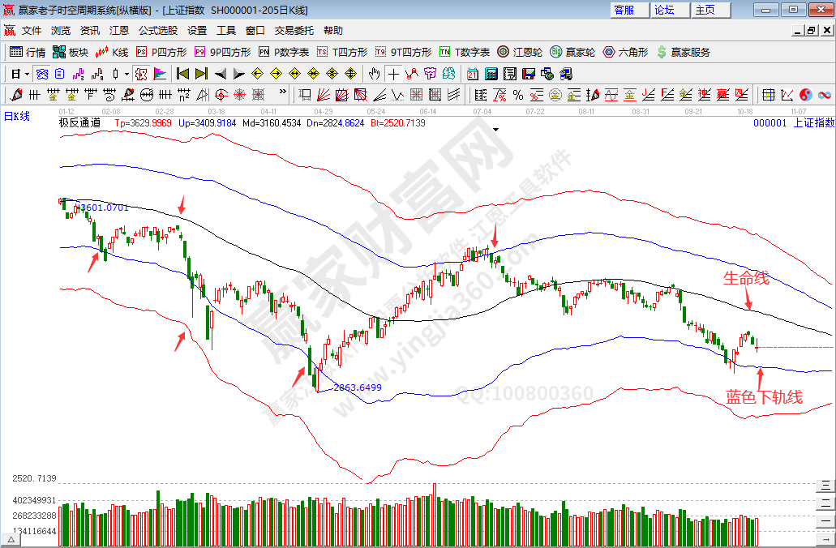This screenshot has height=548, width=836.
Task: Open the 行情 market quotes view
Action: pos(27,52)
